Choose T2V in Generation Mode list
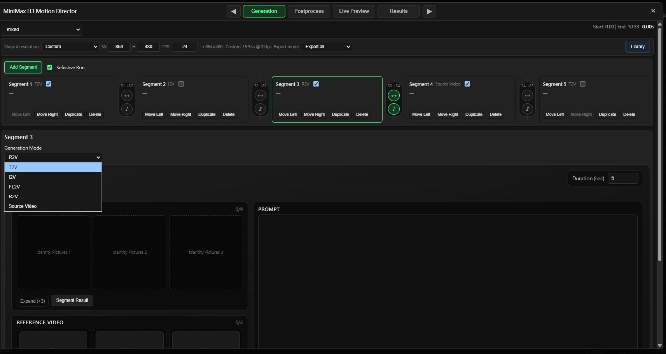The image size is (666, 354). point(53,167)
